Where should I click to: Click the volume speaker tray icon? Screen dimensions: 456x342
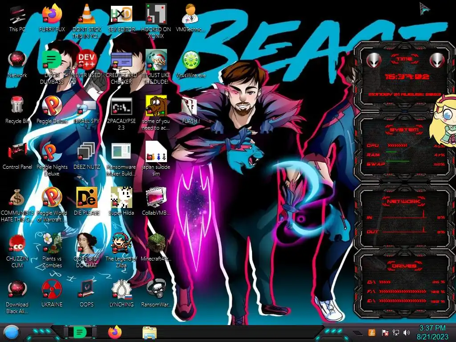(407, 332)
